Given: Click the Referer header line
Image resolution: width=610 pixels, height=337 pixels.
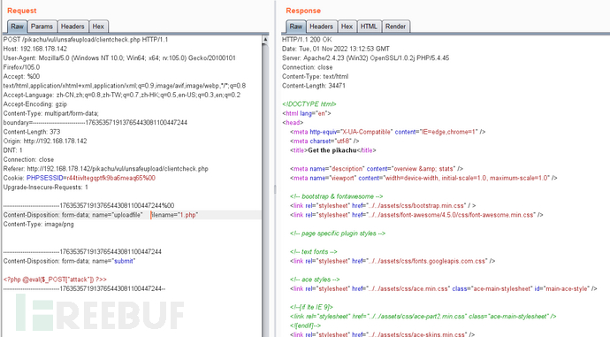Looking at the screenshot, I should pos(106,168).
